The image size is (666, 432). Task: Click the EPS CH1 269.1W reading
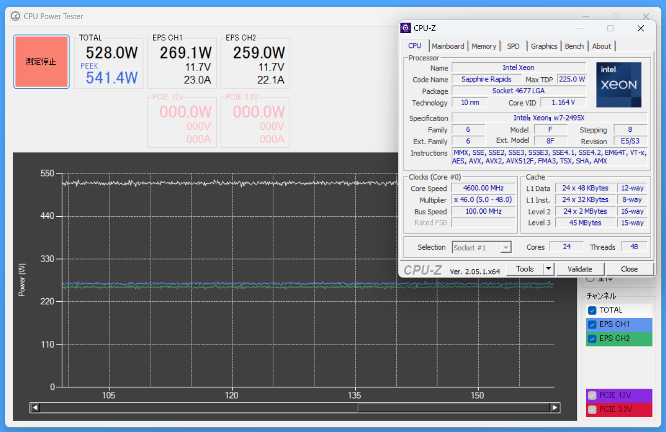pos(186,53)
